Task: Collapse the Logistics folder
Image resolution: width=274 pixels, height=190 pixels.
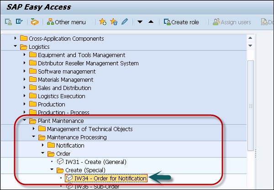Action: pos(16,47)
